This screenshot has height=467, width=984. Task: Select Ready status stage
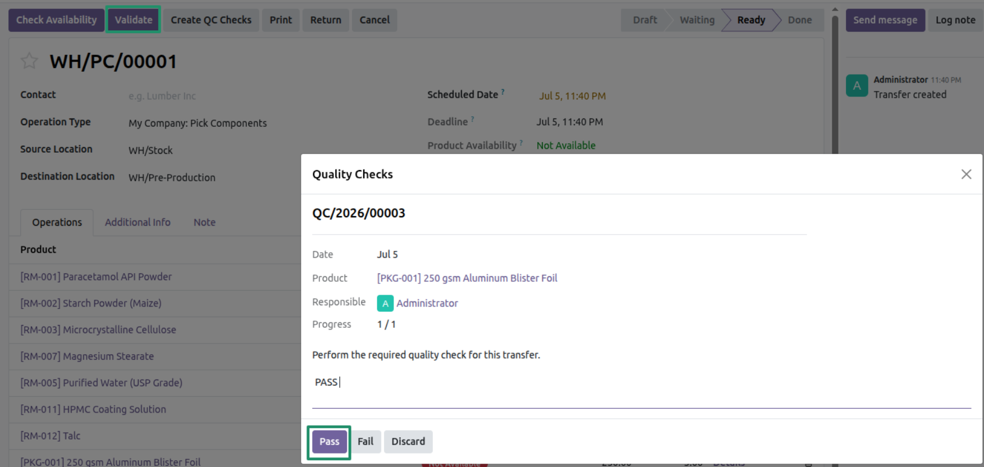coord(751,20)
